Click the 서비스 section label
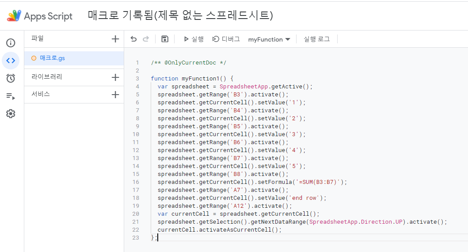 (41, 94)
